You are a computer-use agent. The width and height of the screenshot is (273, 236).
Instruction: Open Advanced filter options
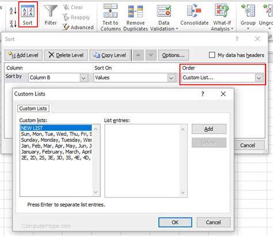point(78,27)
